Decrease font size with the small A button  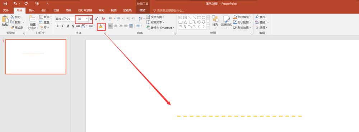96,19
